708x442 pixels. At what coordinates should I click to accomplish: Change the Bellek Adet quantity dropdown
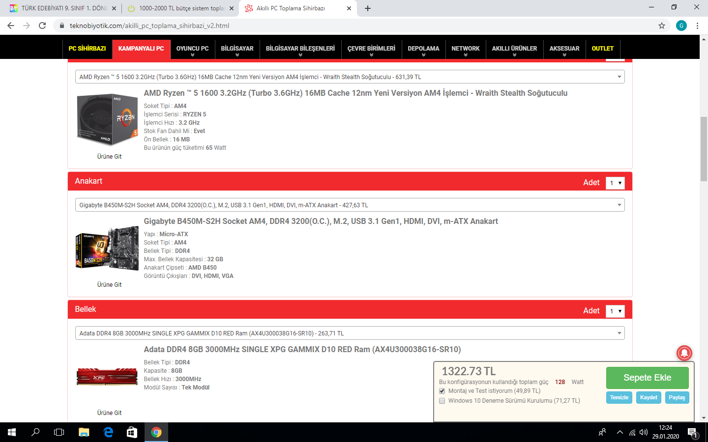[x=615, y=311]
